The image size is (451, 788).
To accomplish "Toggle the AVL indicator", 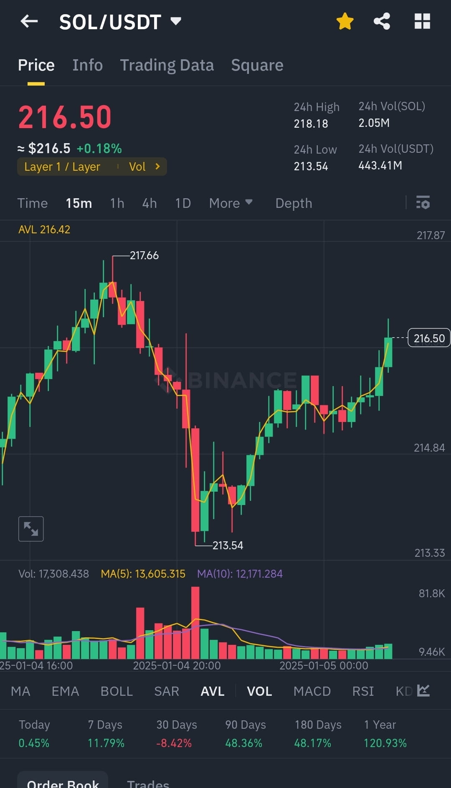I will click(212, 691).
